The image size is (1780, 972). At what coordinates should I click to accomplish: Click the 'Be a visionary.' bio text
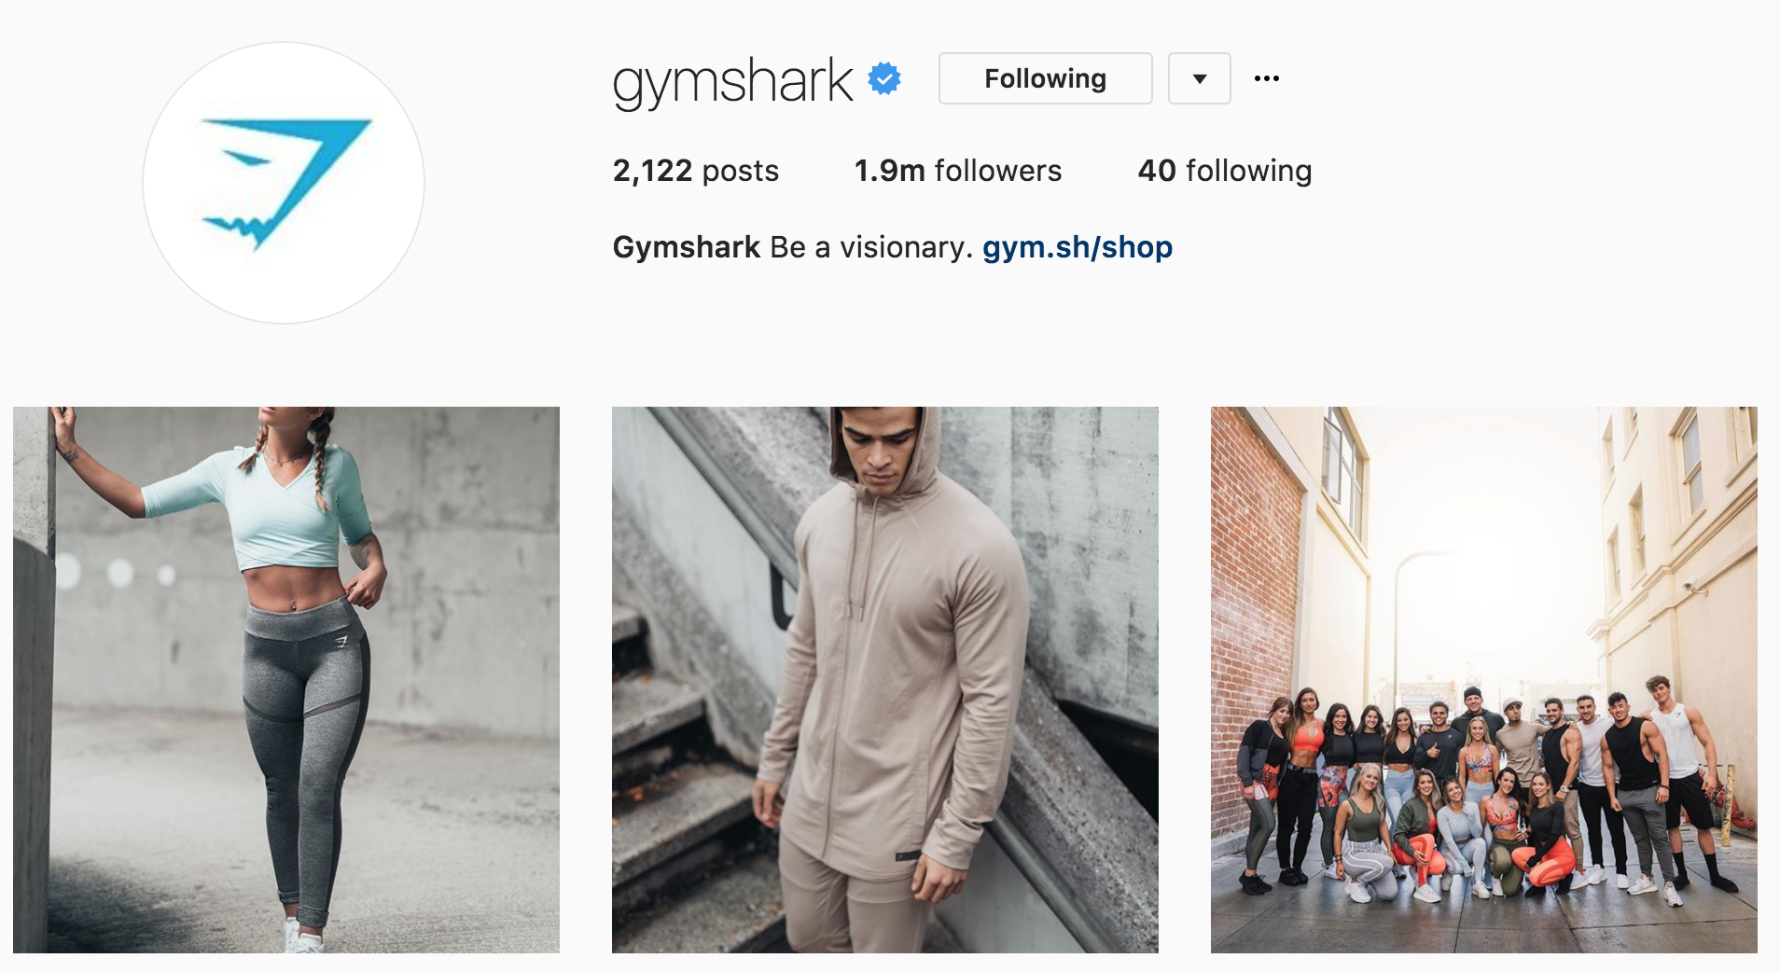[x=871, y=247]
